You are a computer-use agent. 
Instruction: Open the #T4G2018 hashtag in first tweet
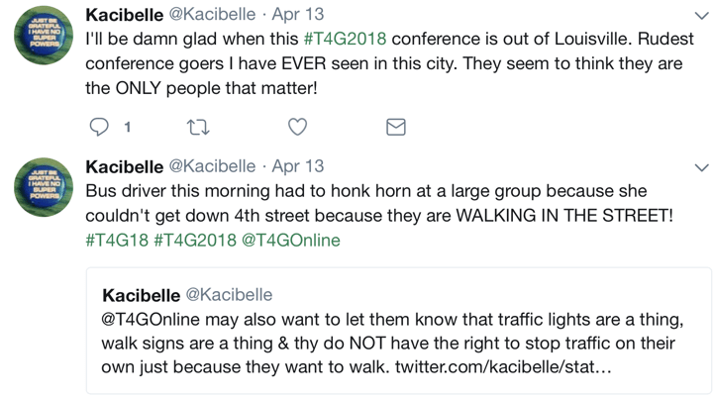[345, 40]
